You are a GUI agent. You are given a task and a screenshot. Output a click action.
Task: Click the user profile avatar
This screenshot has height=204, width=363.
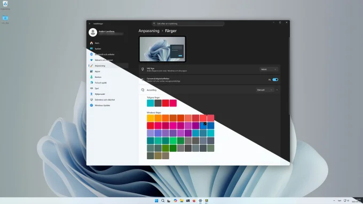(x=93, y=32)
